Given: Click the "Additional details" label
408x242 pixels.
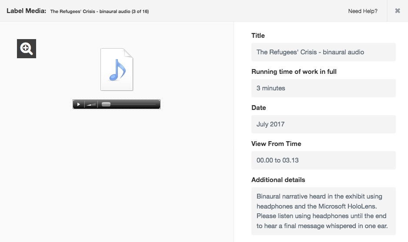Looking at the screenshot, I should point(278,180).
